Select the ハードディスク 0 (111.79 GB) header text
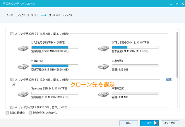The width and height of the screenshot is (185, 127). (44, 34)
